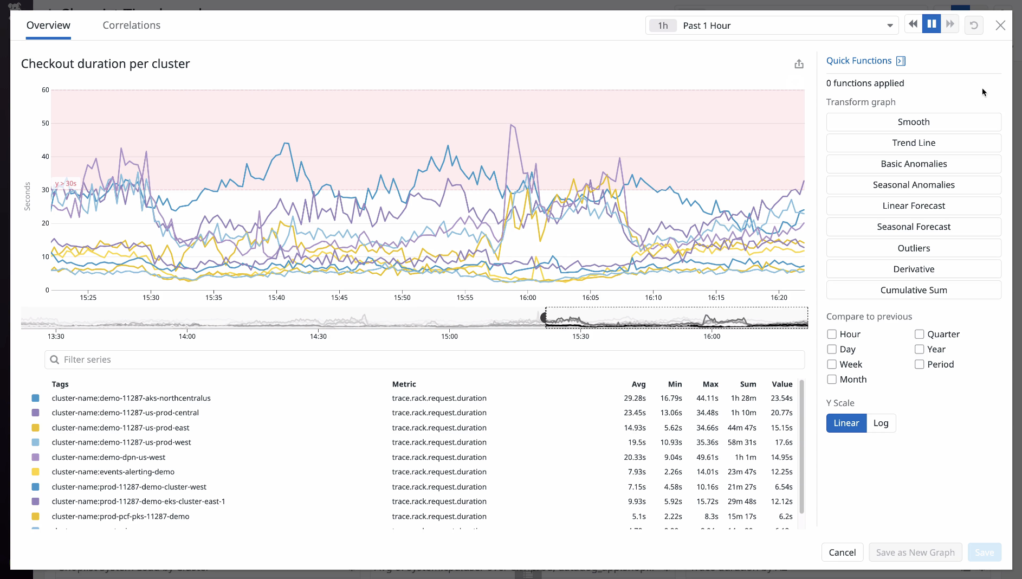Enable compare to previous Quarter

coord(920,334)
